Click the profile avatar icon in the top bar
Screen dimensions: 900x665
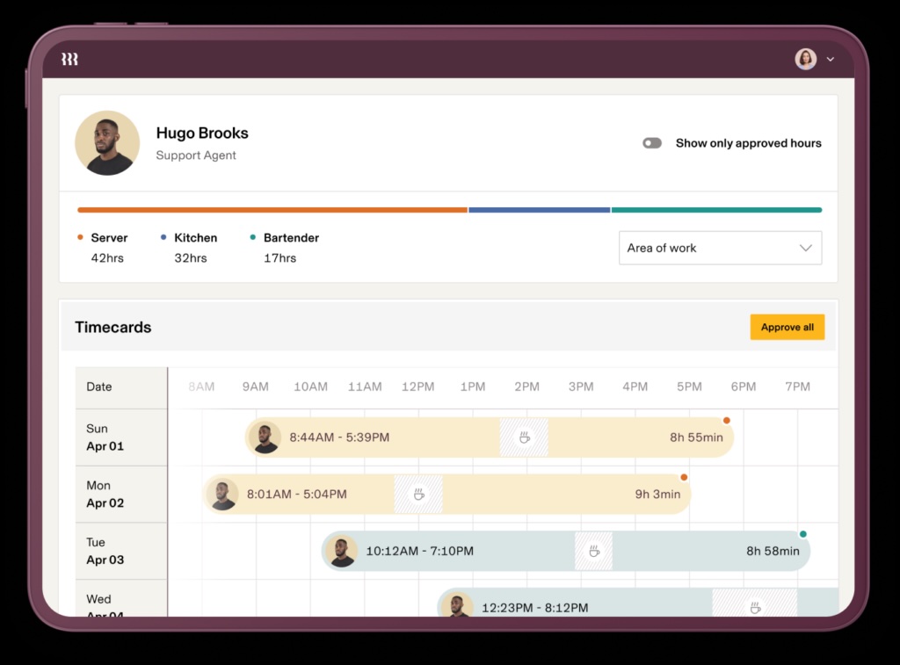coord(806,59)
